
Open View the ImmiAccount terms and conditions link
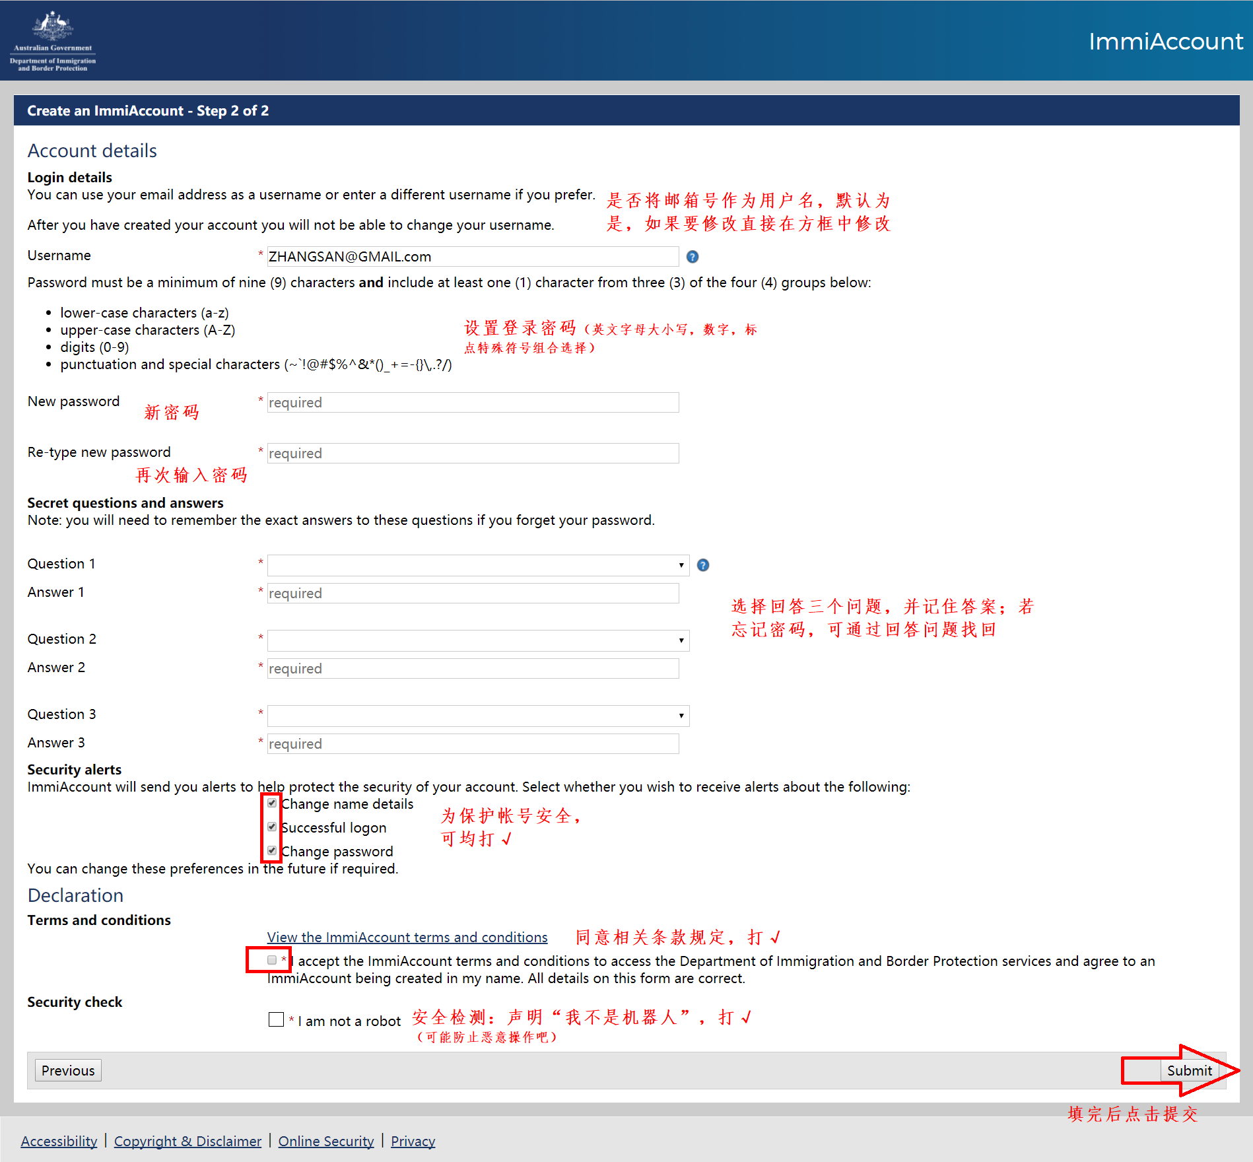click(407, 938)
